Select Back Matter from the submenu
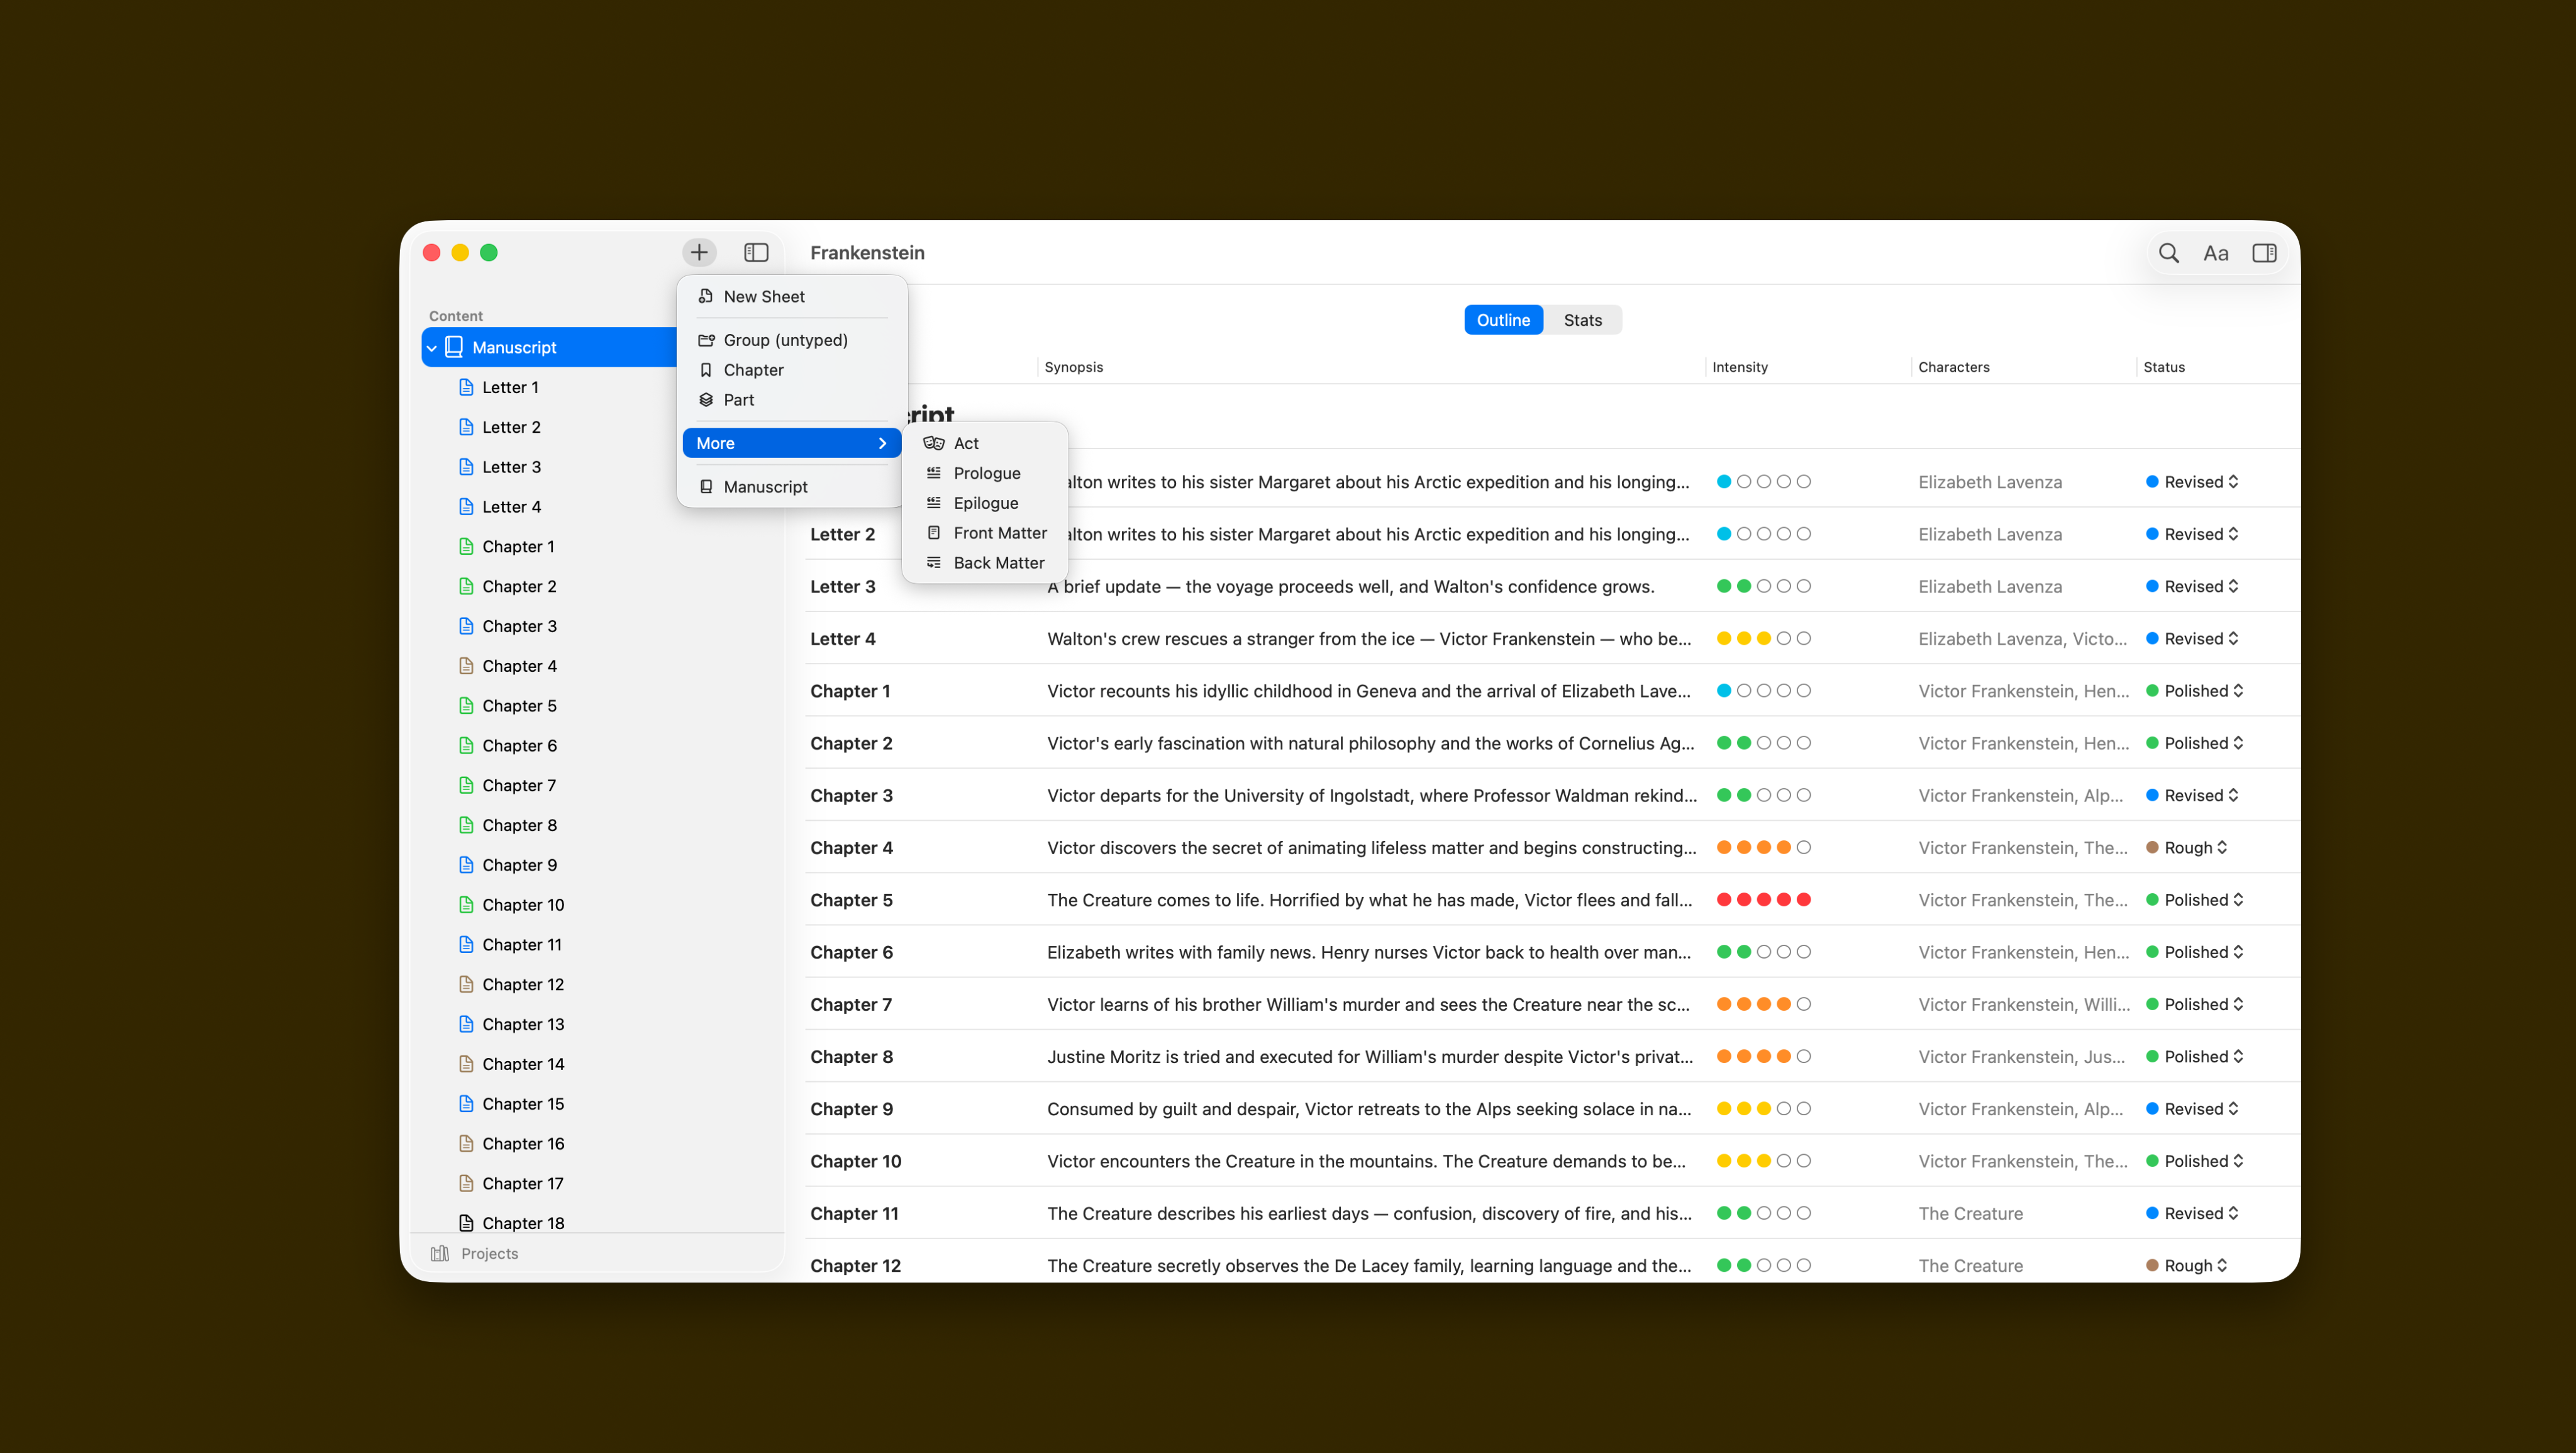 pyautogui.click(x=998, y=563)
